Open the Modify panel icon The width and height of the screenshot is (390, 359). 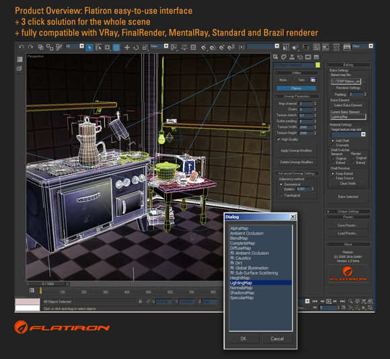click(284, 57)
